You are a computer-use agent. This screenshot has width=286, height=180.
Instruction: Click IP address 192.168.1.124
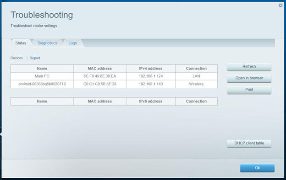point(151,76)
